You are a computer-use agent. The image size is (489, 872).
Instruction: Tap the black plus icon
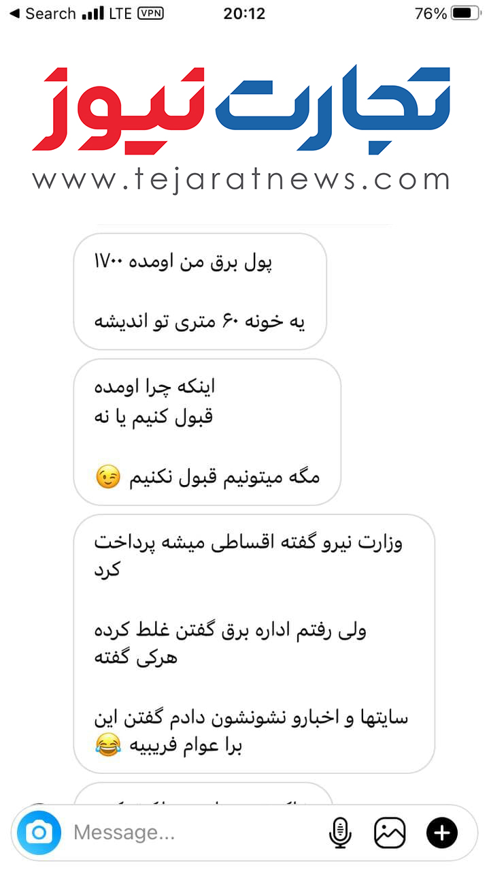click(442, 832)
